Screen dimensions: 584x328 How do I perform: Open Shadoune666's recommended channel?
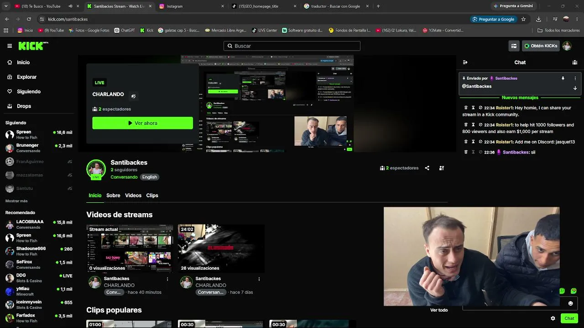point(39,251)
